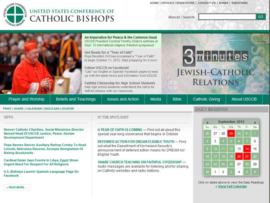Open 3 Minutes Jewish-Catholic Relations banner
This screenshot has height=203, width=270.
click(x=216, y=64)
